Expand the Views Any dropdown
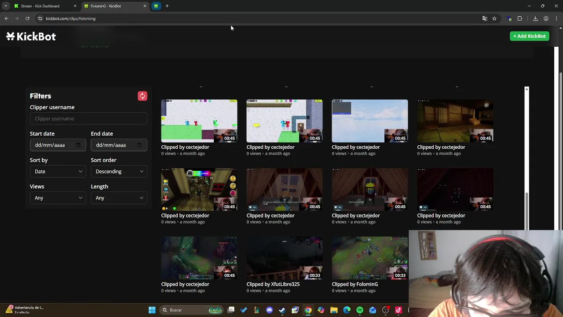 click(x=58, y=198)
